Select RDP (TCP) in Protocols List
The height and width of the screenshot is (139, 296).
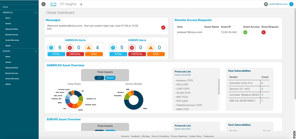pyautogui.click(x=182, y=97)
